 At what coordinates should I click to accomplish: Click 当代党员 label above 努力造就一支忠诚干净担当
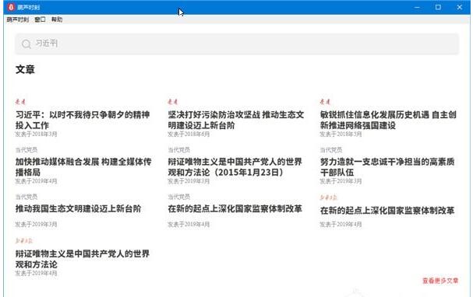331,150
